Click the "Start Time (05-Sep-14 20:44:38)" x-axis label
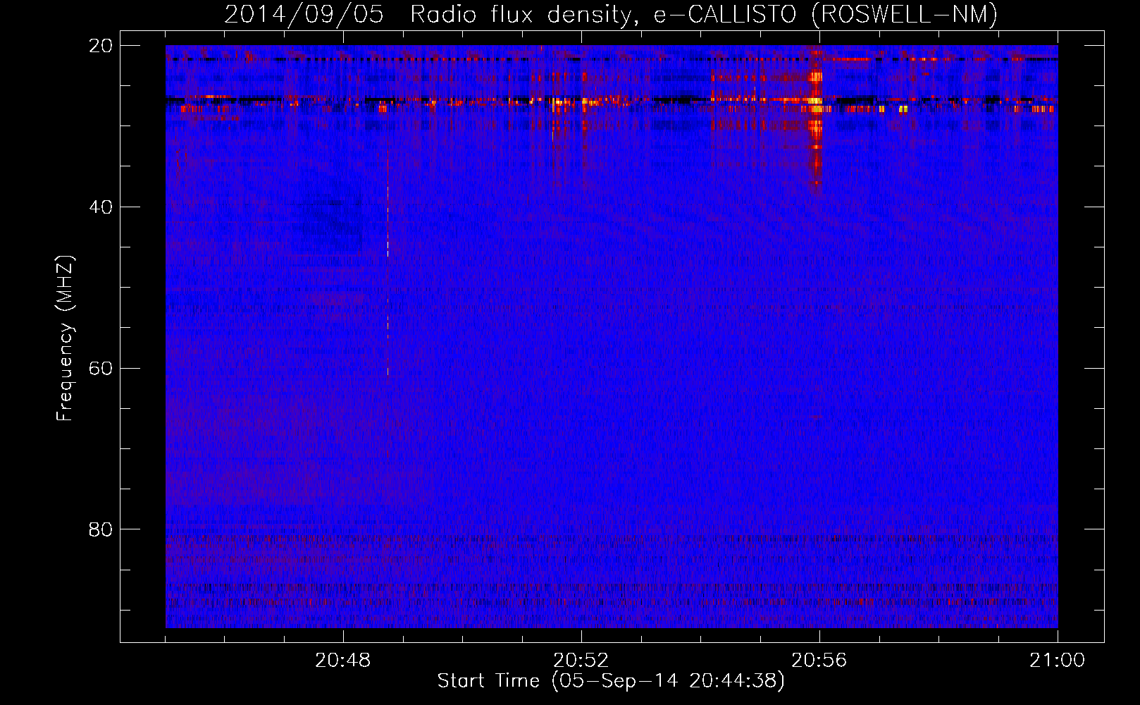This screenshot has height=705, width=1140. [x=611, y=681]
